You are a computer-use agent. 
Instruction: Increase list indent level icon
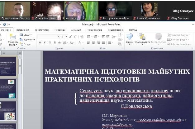(x=108, y=37)
